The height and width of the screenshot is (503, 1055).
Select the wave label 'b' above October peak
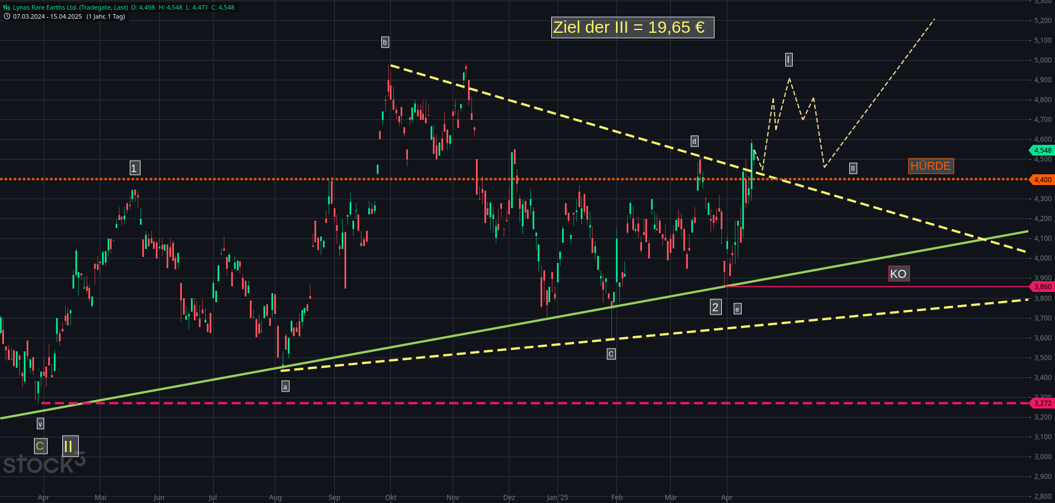coord(385,42)
